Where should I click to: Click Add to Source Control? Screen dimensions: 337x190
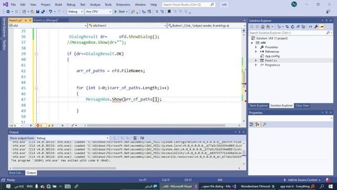302,180
